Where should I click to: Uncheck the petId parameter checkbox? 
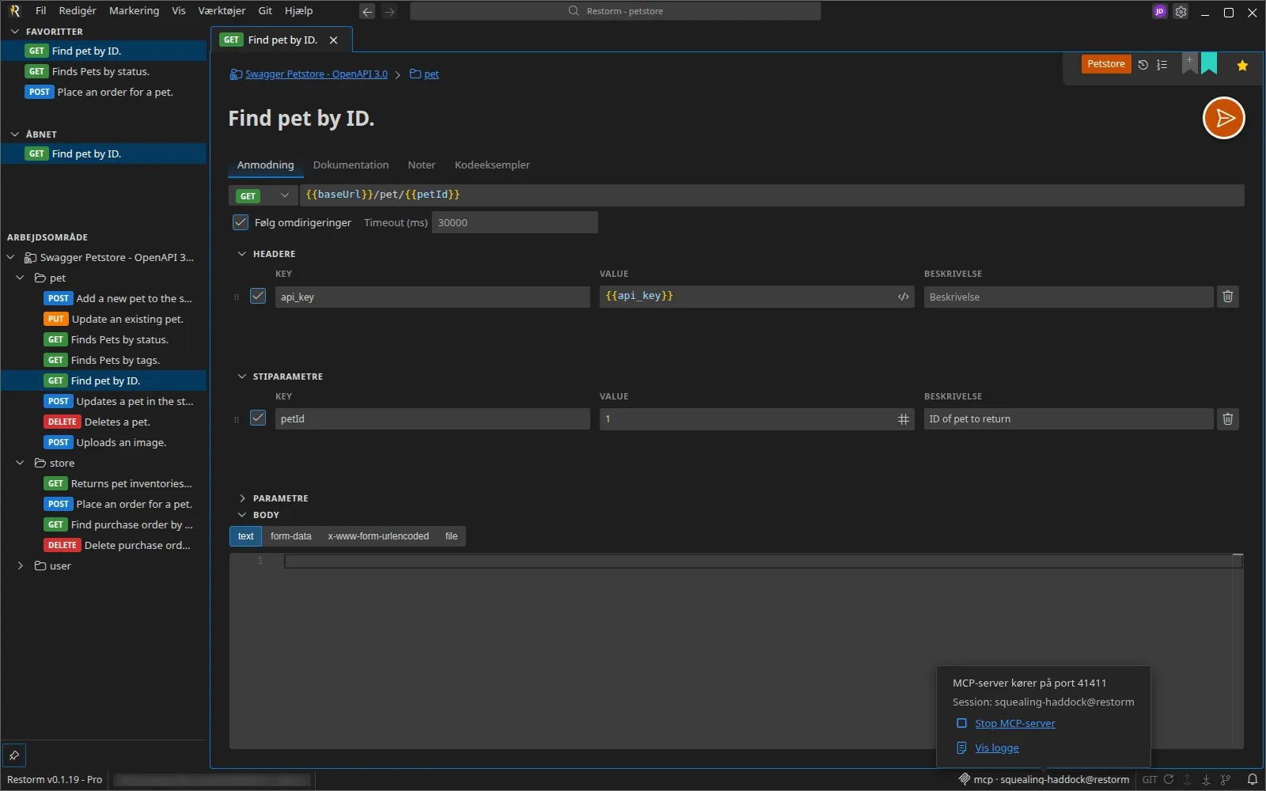click(258, 418)
